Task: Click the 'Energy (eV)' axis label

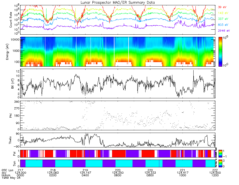Action: click(x=7, y=52)
